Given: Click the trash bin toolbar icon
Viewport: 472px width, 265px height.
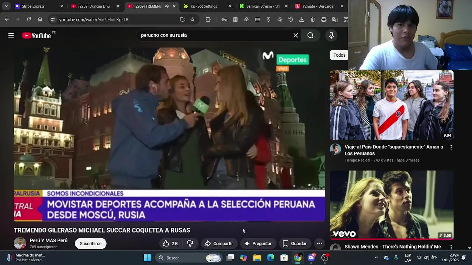Looking at the screenshot, I should click(x=313, y=20).
